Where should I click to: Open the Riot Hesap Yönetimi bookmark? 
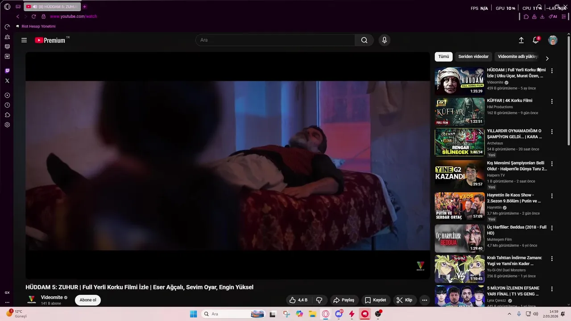pyautogui.click(x=36, y=26)
